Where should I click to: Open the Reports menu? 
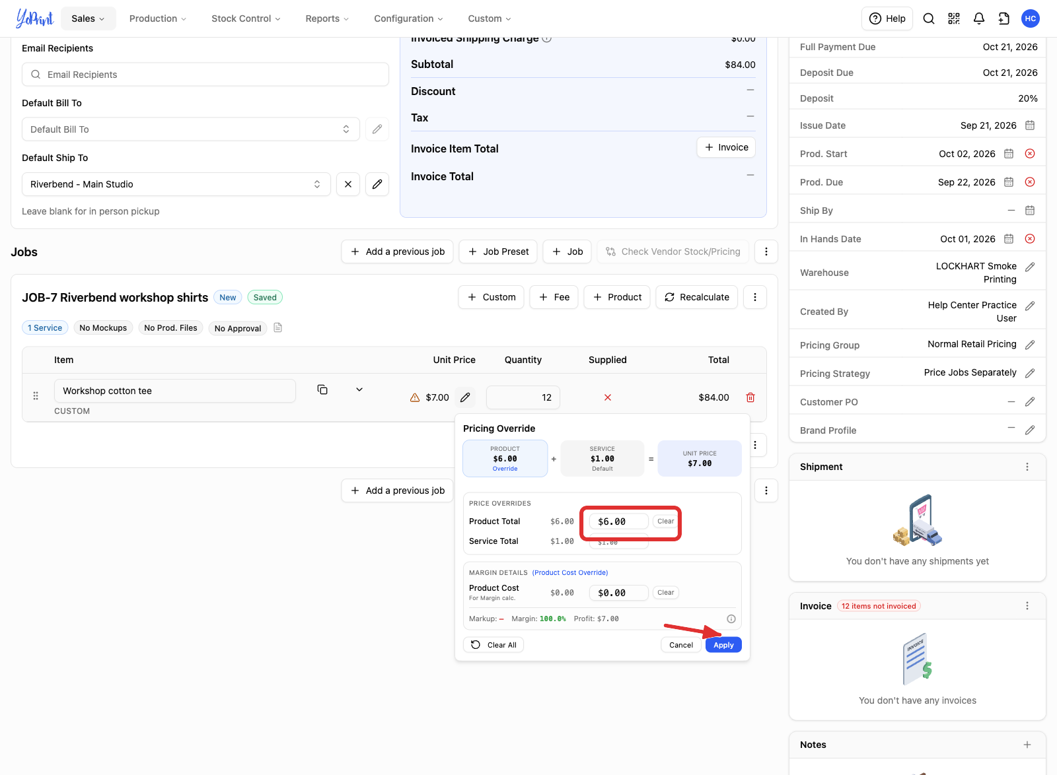[327, 18]
